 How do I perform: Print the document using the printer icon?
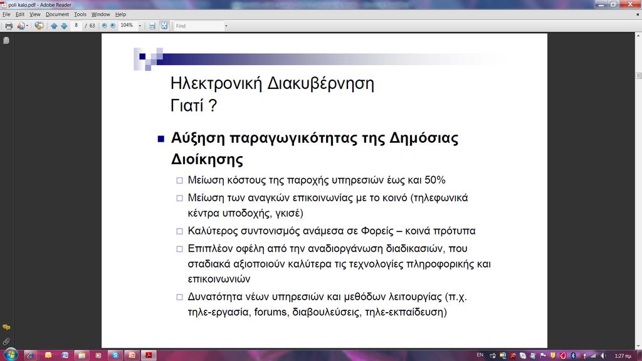(x=9, y=26)
